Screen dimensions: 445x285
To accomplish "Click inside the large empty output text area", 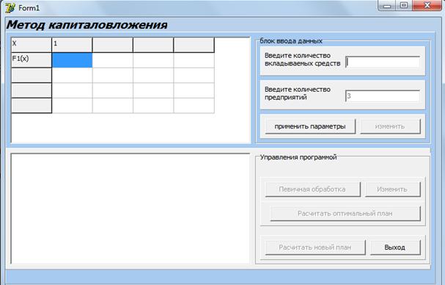I will pos(130,209).
